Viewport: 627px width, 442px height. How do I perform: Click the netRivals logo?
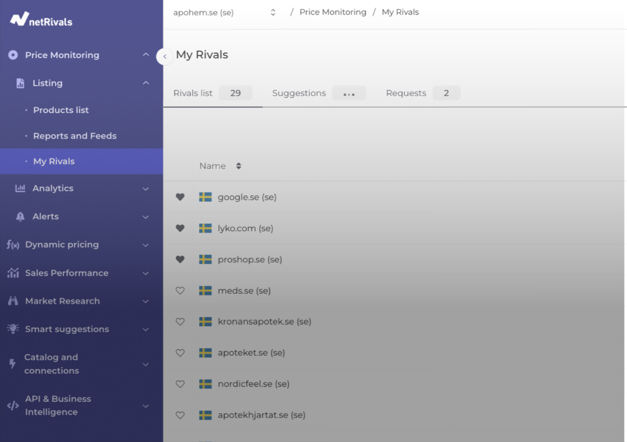[x=41, y=19]
